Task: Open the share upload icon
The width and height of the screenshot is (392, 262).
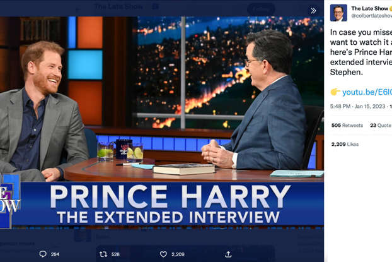Action: pos(228,254)
